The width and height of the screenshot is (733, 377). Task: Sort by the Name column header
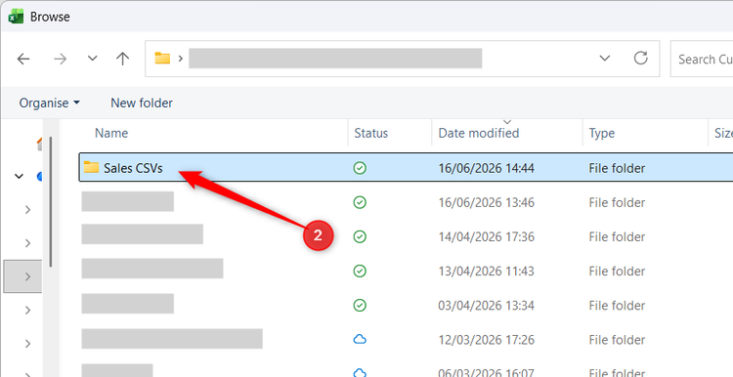[x=111, y=133]
